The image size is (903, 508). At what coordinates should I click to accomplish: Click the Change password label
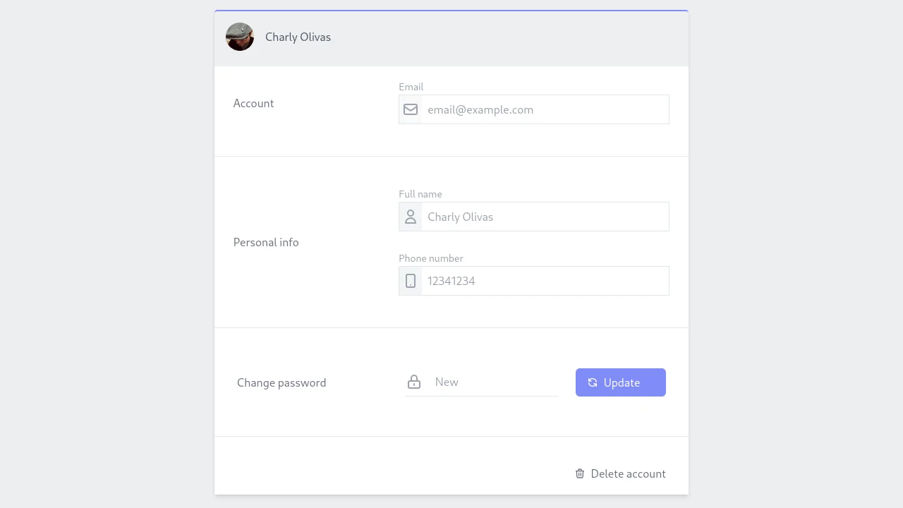pyautogui.click(x=281, y=382)
